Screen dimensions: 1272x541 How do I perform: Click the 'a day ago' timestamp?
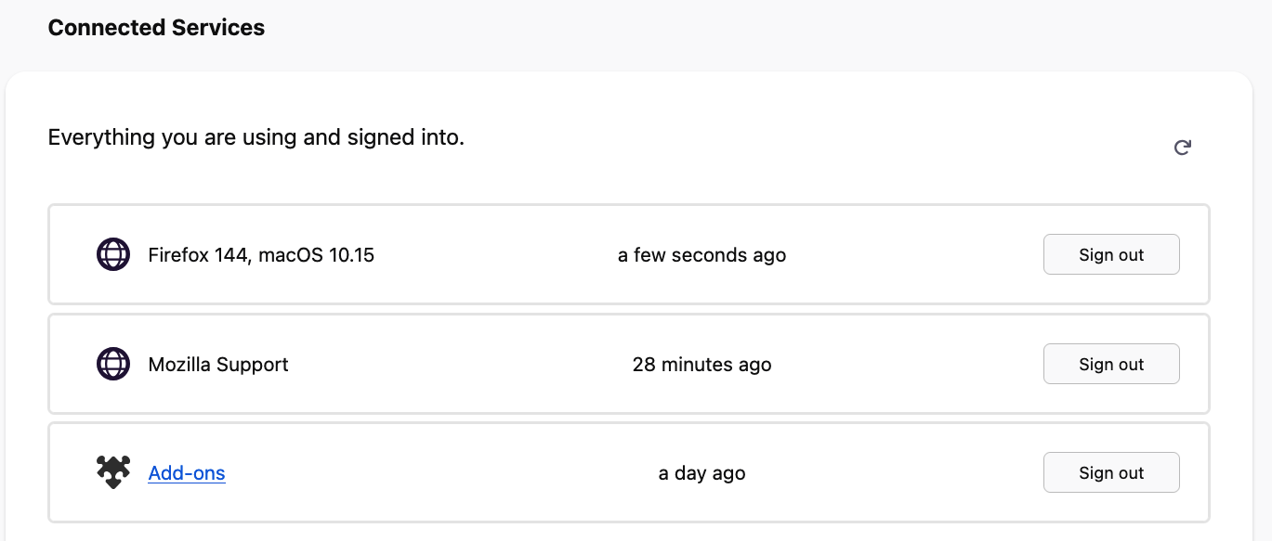(702, 473)
